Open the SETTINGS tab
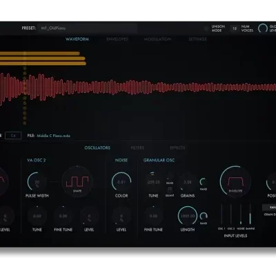The height and width of the screenshot is (270, 276). click(x=197, y=39)
